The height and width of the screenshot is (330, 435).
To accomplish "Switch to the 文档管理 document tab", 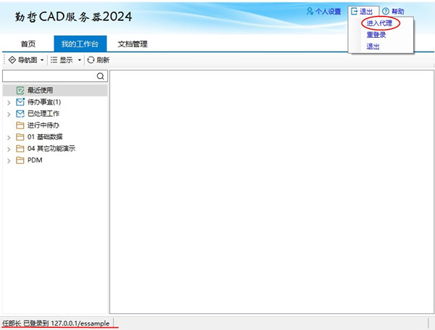I will 133,44.
